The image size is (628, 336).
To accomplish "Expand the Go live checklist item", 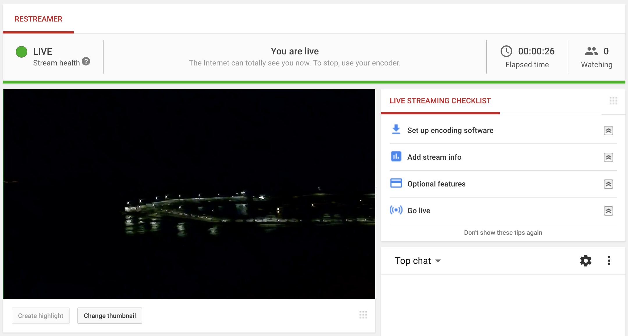I will (608, 211).
